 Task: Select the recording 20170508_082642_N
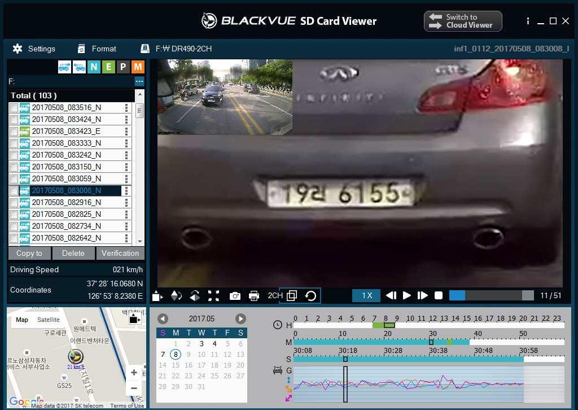[67, 238]
